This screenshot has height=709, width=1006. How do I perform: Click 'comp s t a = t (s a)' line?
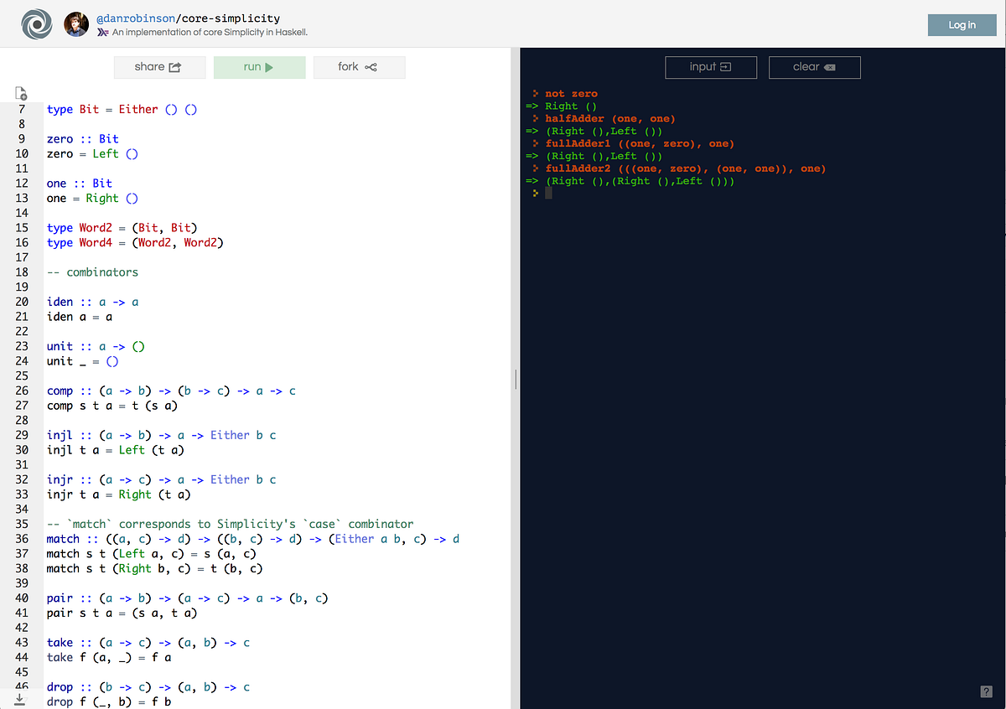tap(111, 406)
